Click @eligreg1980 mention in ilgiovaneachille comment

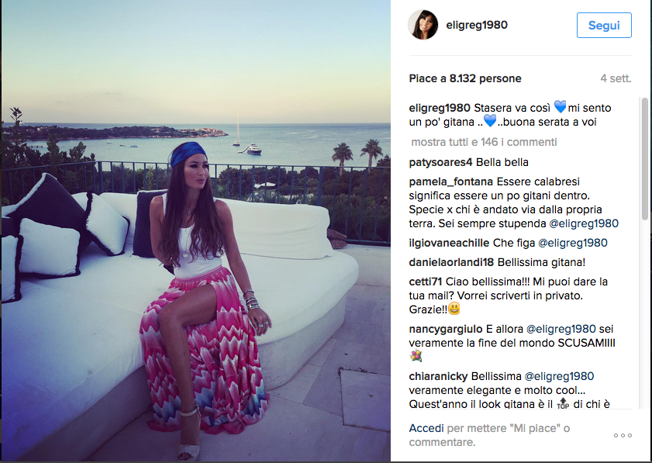(x=573, y=243)
